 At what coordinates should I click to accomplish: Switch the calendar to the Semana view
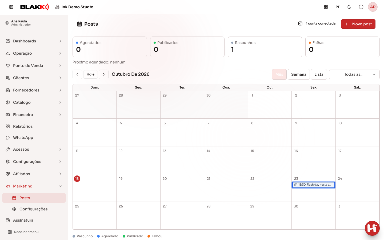(x=299, y=74)
